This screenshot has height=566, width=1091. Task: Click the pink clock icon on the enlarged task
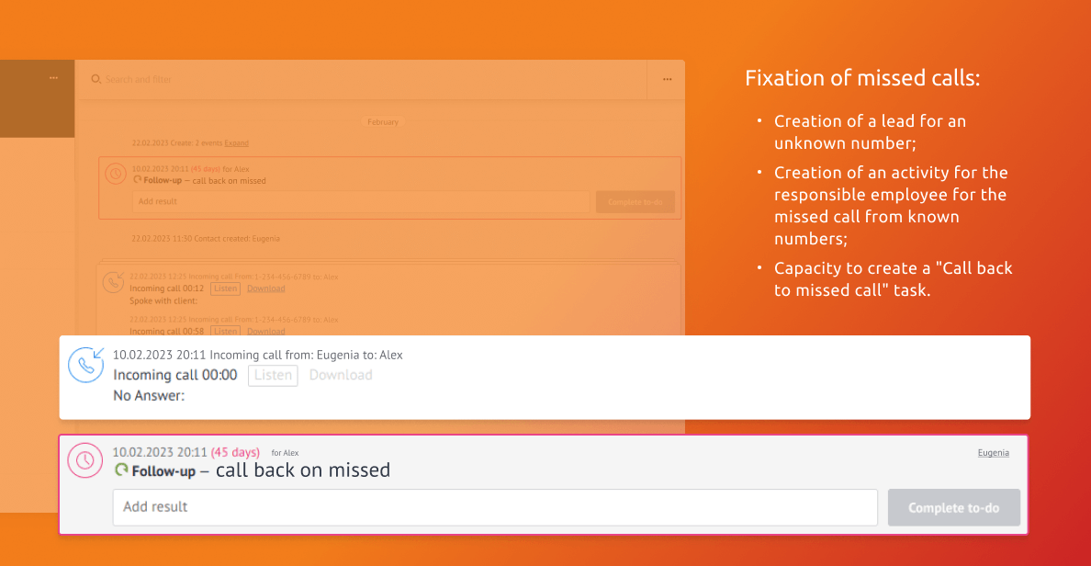(x=85, y=460)
